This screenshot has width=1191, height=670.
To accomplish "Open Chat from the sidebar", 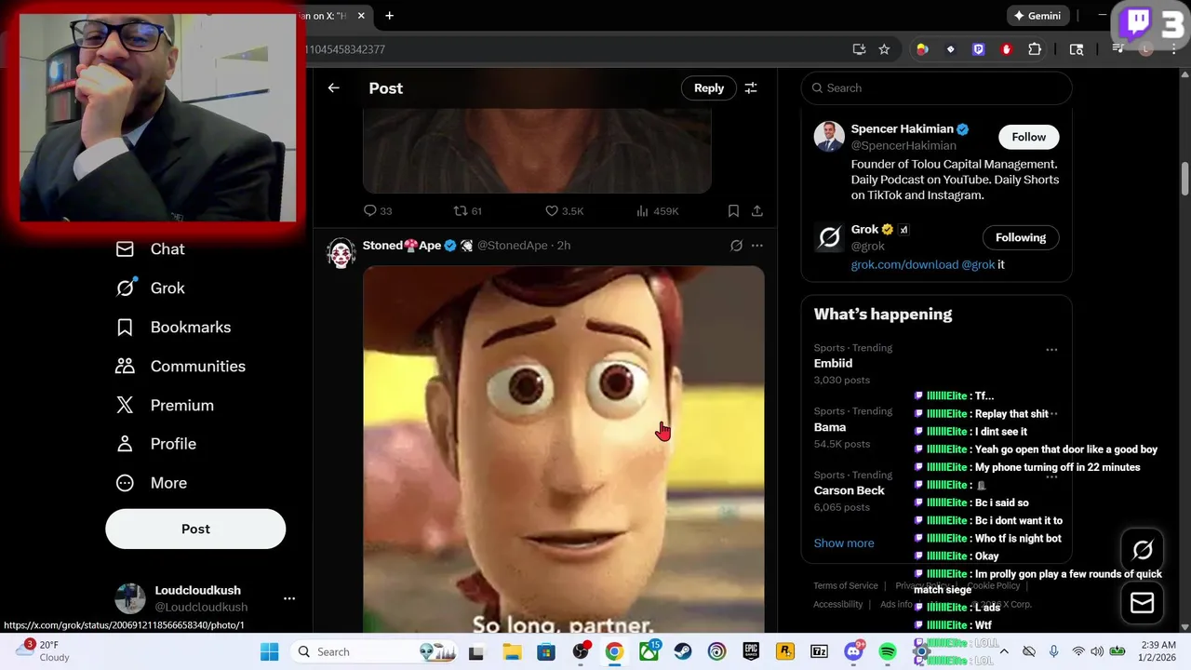I will [150, 249].
